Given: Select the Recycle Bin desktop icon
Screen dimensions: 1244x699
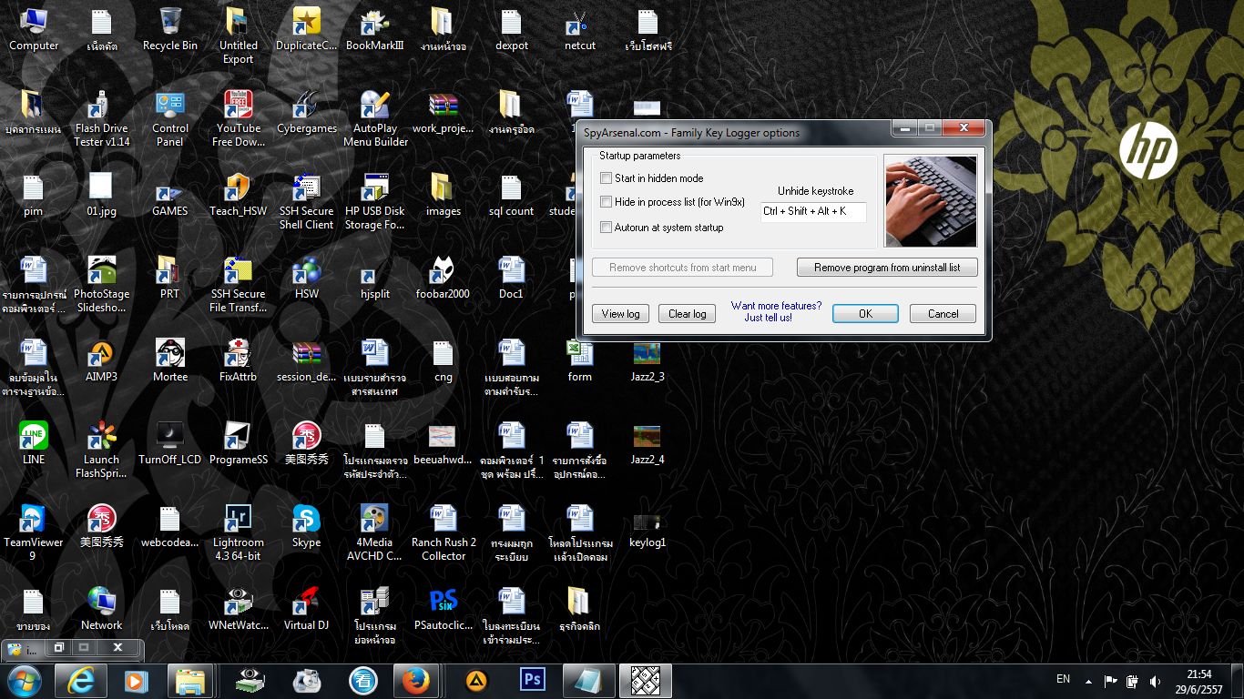Looking at the screenshot, I should point(170,30).
